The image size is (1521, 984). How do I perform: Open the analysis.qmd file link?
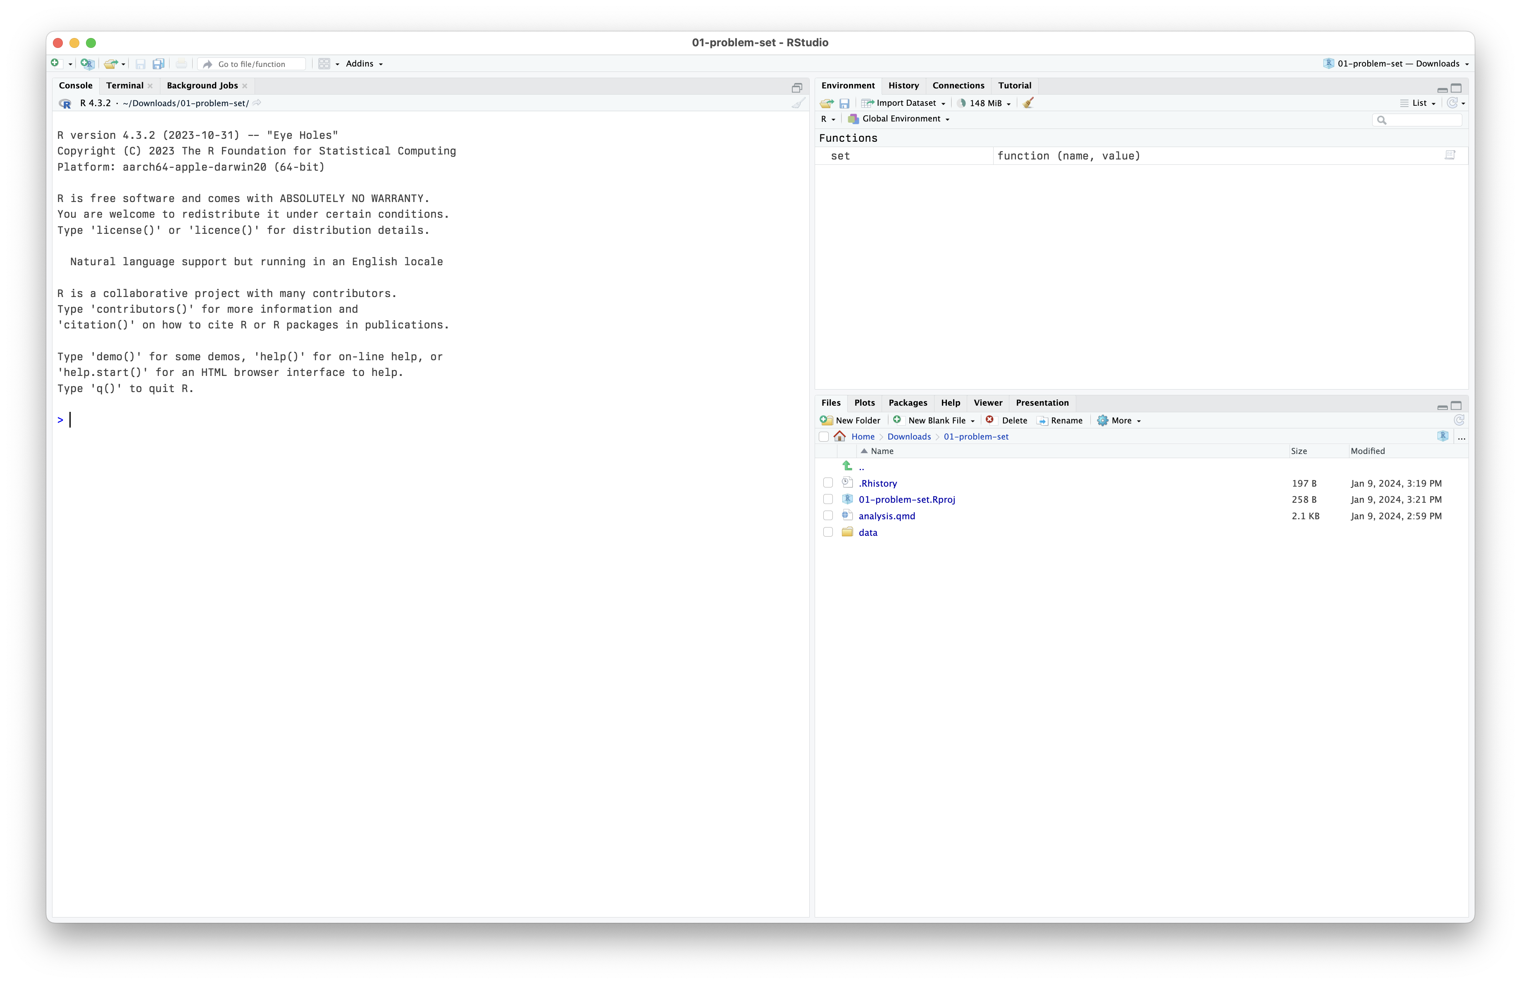887,516
